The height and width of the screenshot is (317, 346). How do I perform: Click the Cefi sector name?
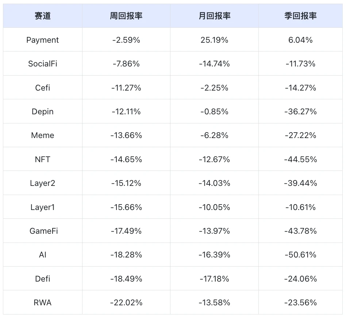click(43, 88)
